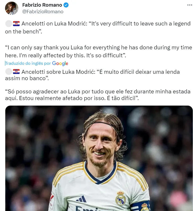Click the Portuguese 'Ancelotti sobre Luka Modrić' text

(x=92, y=75)
